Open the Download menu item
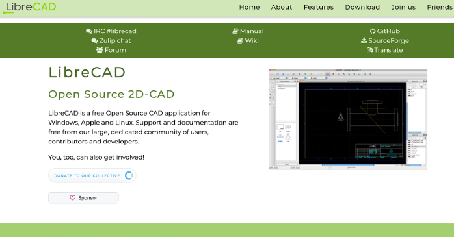The width and height of the screenshot is (454, 237). [x=362, y=7]
